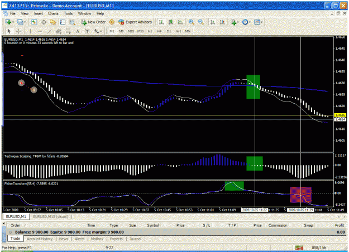Select the Vertical Line drawing tool
Viewport: 349px width, 252px height.
pos(30,31)
